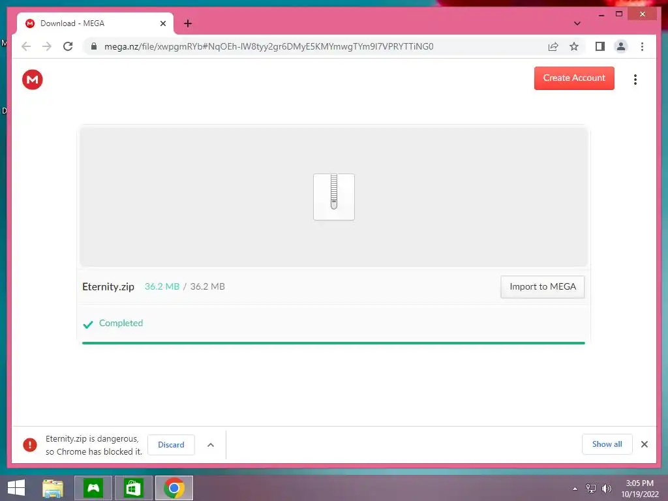Reload the current page
Viewport: 668px width, 501px height.
[x=68, y=46]
